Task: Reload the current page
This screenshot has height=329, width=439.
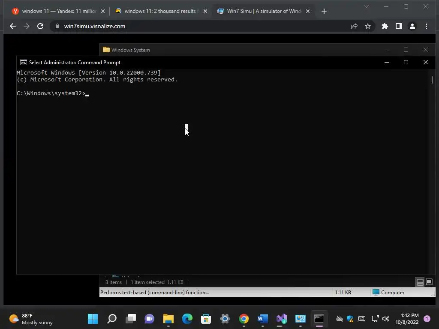Action: tap(40, 26)
